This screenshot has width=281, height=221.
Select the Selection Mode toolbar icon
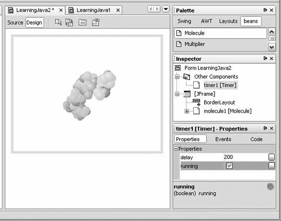click(x=58, y=22)
